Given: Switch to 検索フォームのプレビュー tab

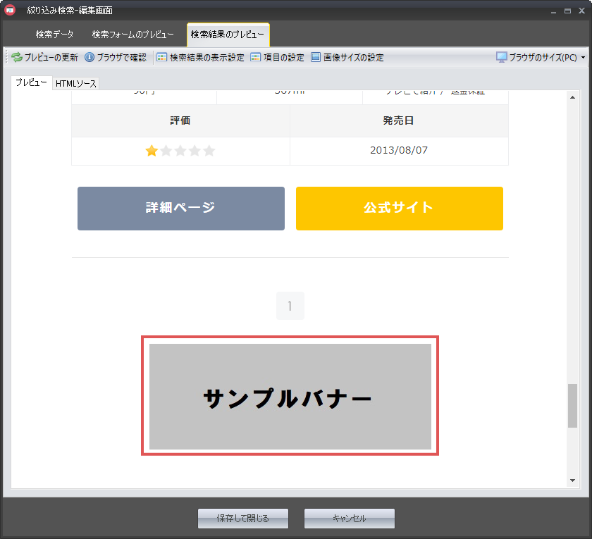Looking at the screenshot, I should [132, 35].
